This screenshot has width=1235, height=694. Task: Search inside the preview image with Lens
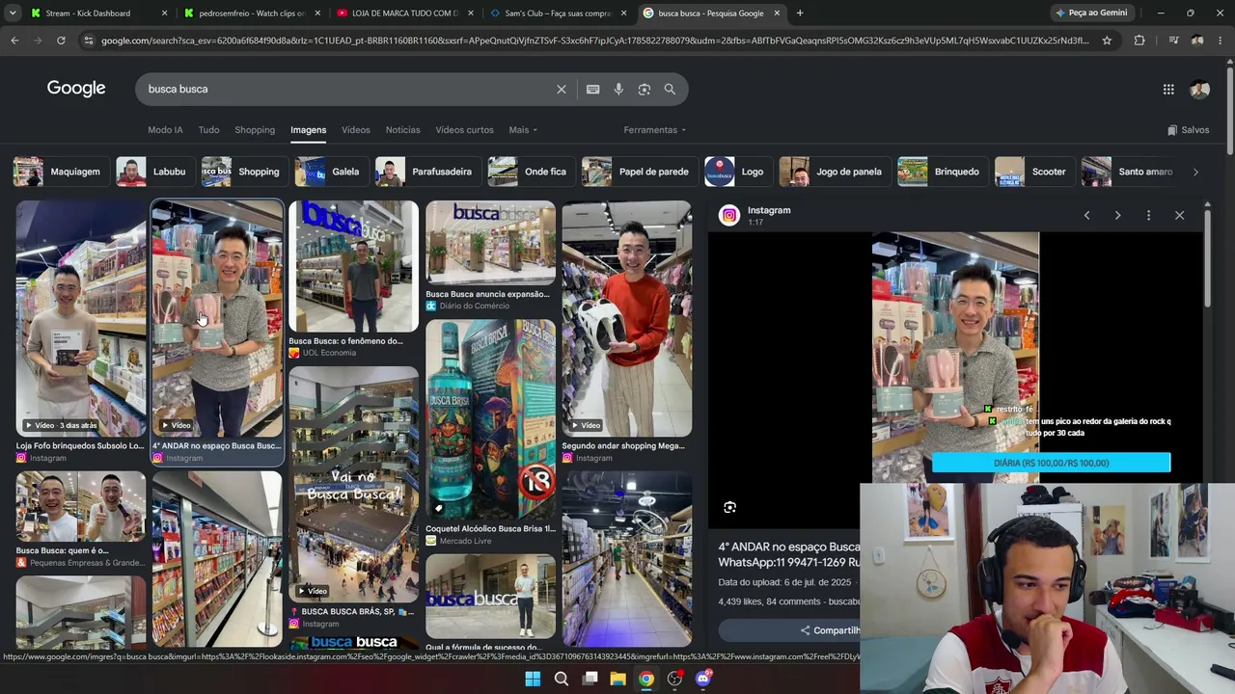pos(730,507)
